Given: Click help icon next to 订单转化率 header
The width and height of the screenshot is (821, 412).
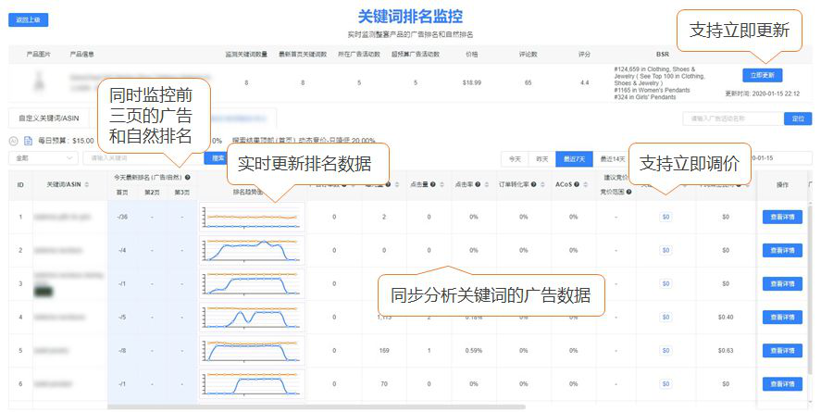Looking at the screenshot, I should click(x=533, y=184).
